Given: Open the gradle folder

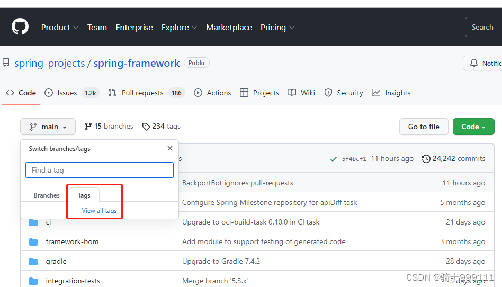Looking at the screenshot, I should coord(56,262).
